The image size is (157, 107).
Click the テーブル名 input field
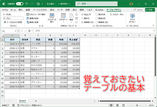click(x=13, y=18)
